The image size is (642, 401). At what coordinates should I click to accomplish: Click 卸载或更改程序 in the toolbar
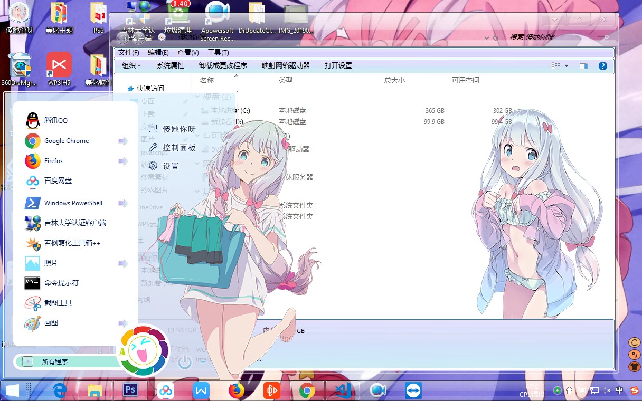tap(223, 66)
